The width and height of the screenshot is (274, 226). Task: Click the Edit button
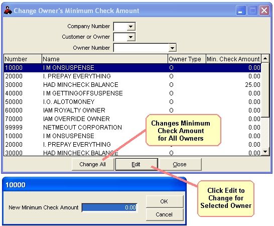pos(136,164)
